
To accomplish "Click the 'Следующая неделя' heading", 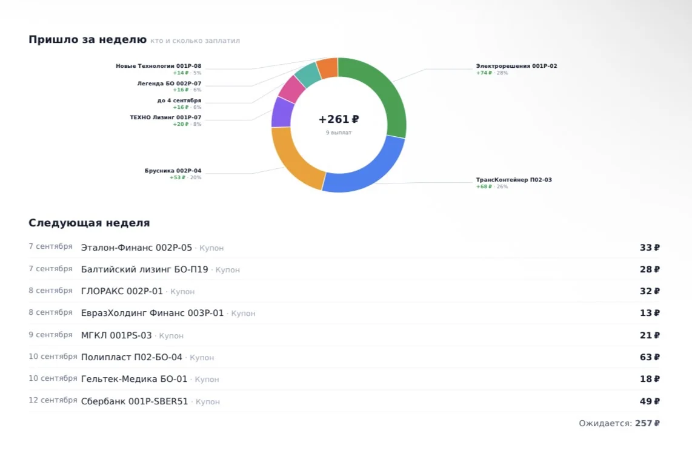I will click(x=89, y=223).
